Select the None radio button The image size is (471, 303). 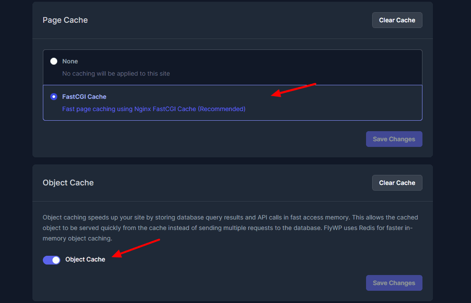pos(54,61)
